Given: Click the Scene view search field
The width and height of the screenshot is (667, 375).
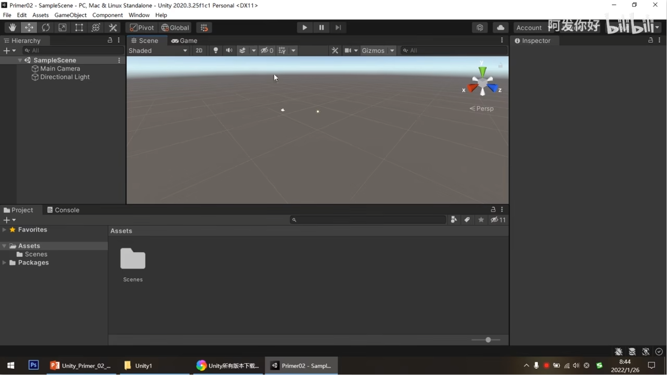Looking at the screenshot, I should pyautogui.click(x=453, y=51).
